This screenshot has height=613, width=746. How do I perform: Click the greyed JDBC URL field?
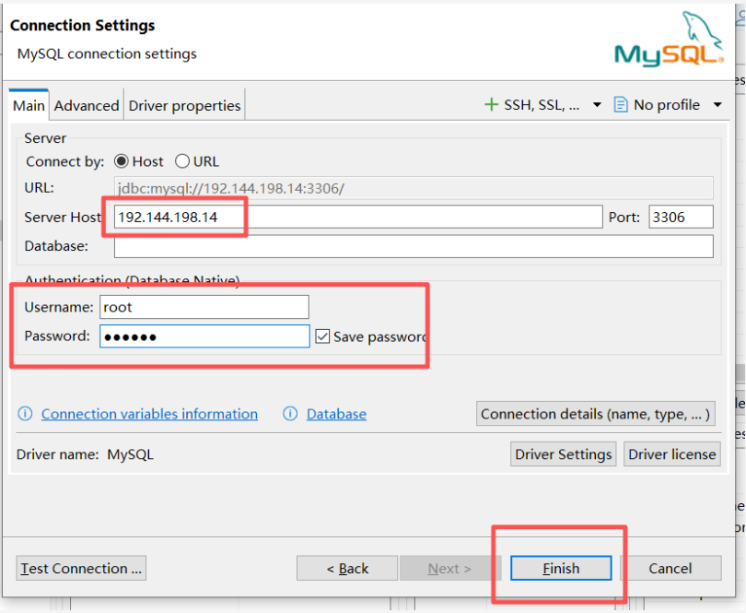(414, 188)
